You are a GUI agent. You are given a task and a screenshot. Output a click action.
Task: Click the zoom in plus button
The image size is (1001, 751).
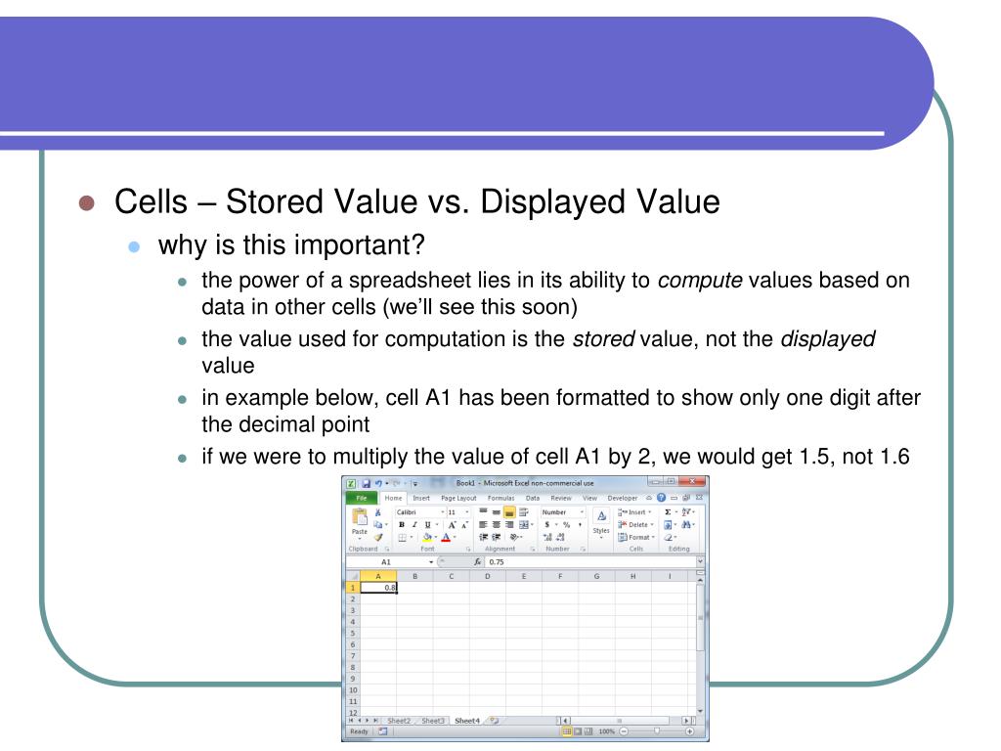tap(689, 731)
